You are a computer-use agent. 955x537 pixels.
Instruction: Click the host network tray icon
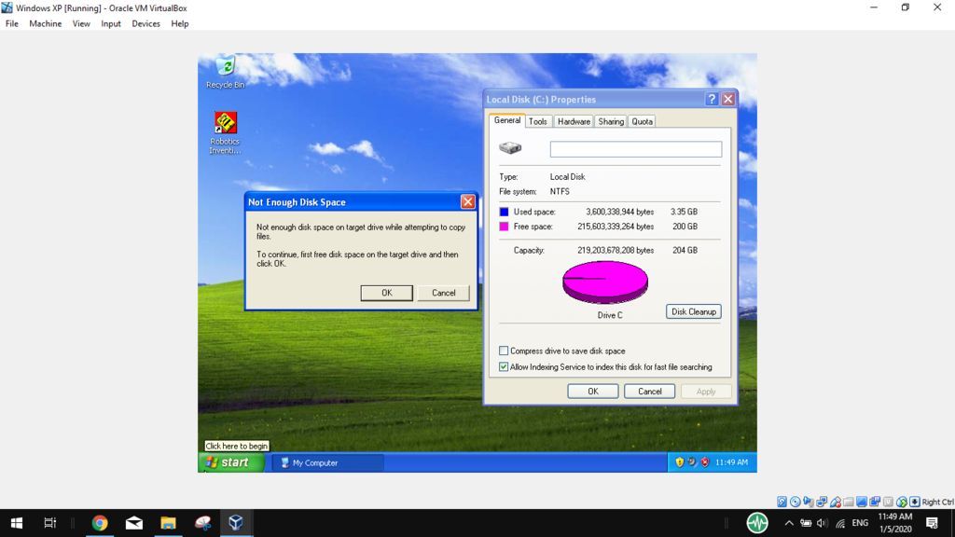click(840, 523)
